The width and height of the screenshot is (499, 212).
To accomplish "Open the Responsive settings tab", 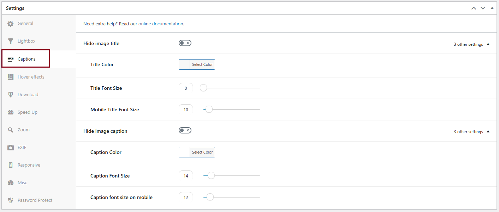I will (29, 165).
